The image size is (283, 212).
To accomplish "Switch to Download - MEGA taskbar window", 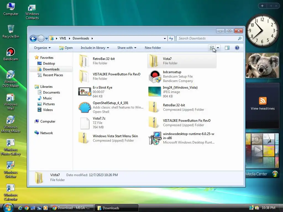I will (x=72, y=208).
